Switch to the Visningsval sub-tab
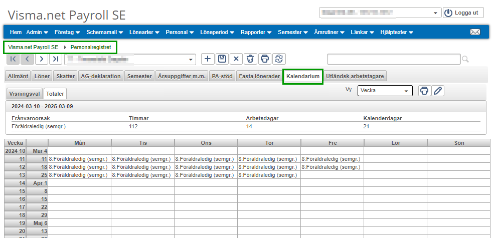The height and width of the screenshot is (238, 493). [24, 94]
